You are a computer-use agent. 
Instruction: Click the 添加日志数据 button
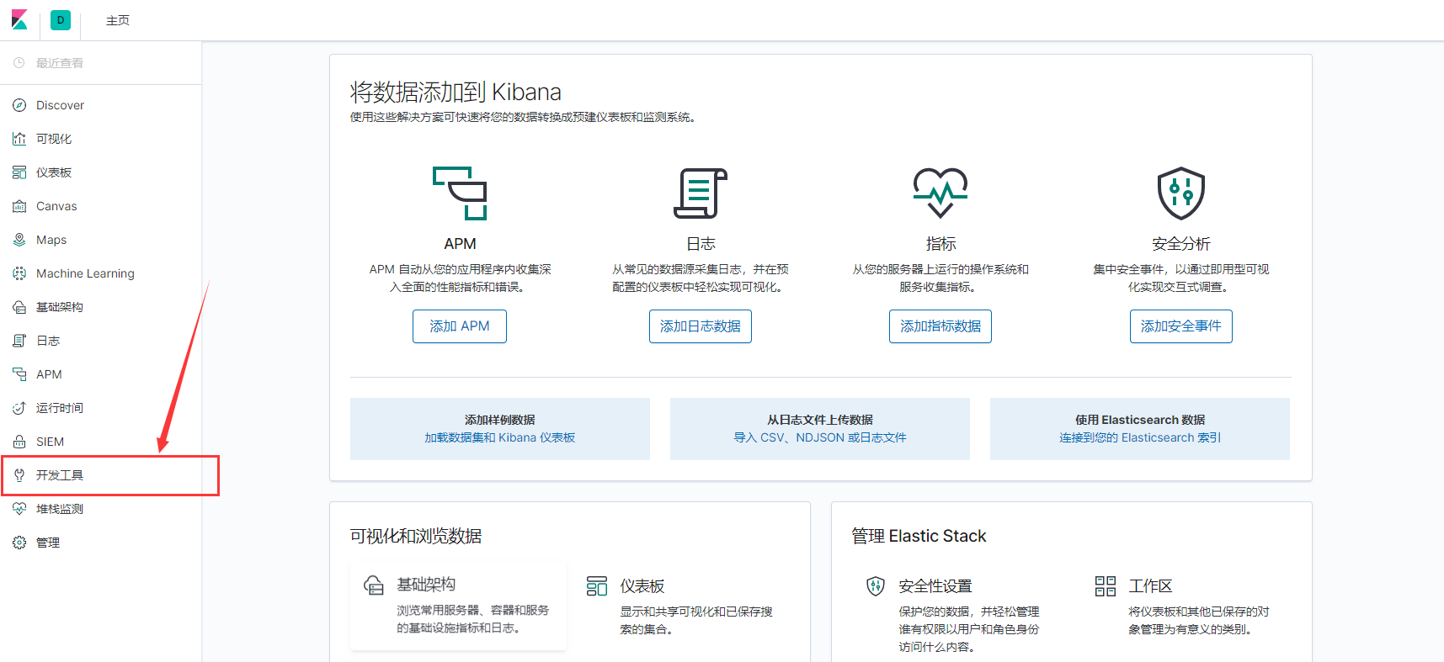(x=701, y=326)
